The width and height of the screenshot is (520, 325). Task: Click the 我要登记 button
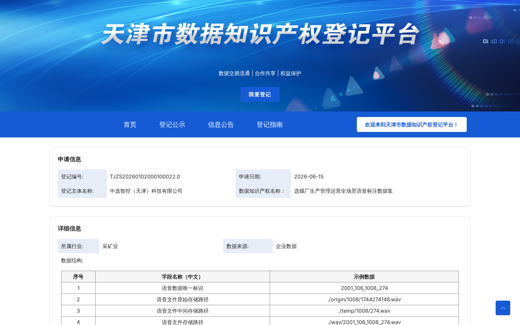pyautogui.click(x=260, y=94)
